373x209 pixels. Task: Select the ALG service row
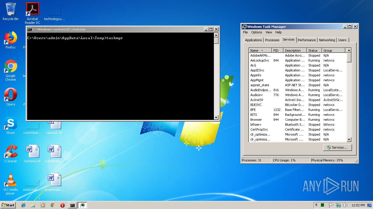298,65
